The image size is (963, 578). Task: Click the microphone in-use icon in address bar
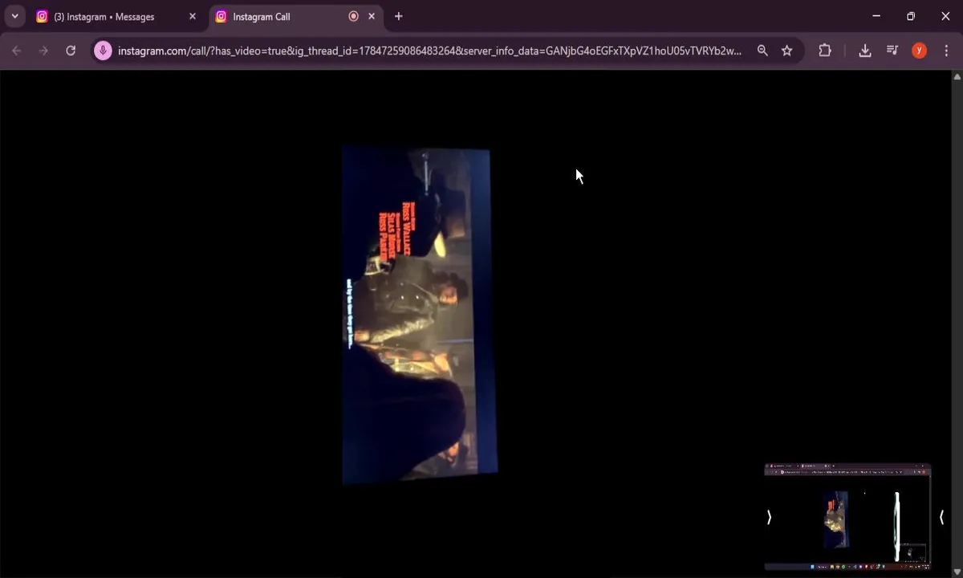[103, 51]
